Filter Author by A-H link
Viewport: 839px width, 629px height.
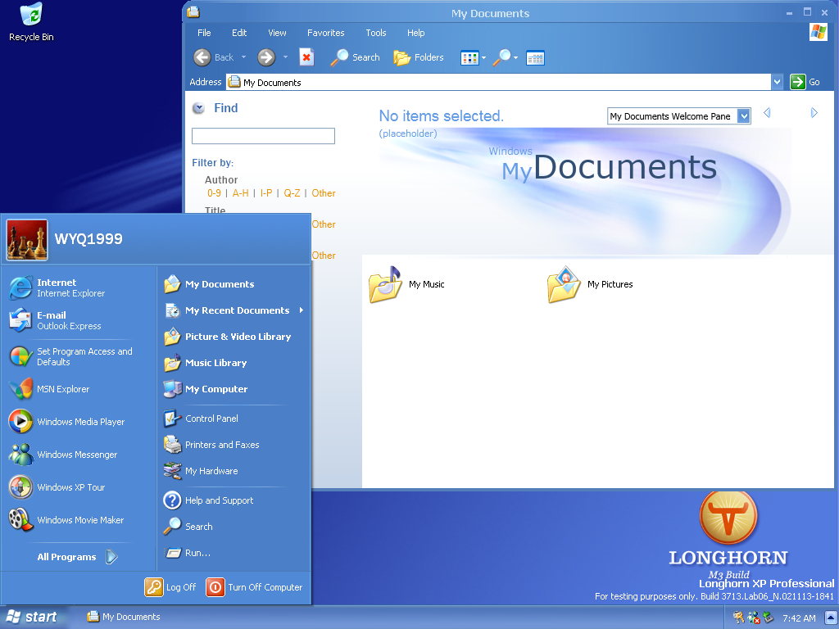(x=240, y=193)
